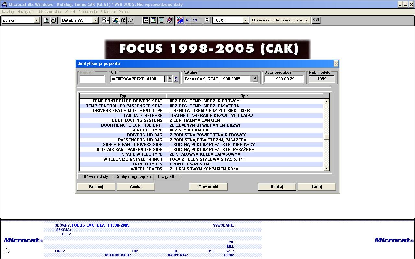Screen dimensions: 415x259
Task: Click the OSI toolbar button
Action: tap(316, 20)
